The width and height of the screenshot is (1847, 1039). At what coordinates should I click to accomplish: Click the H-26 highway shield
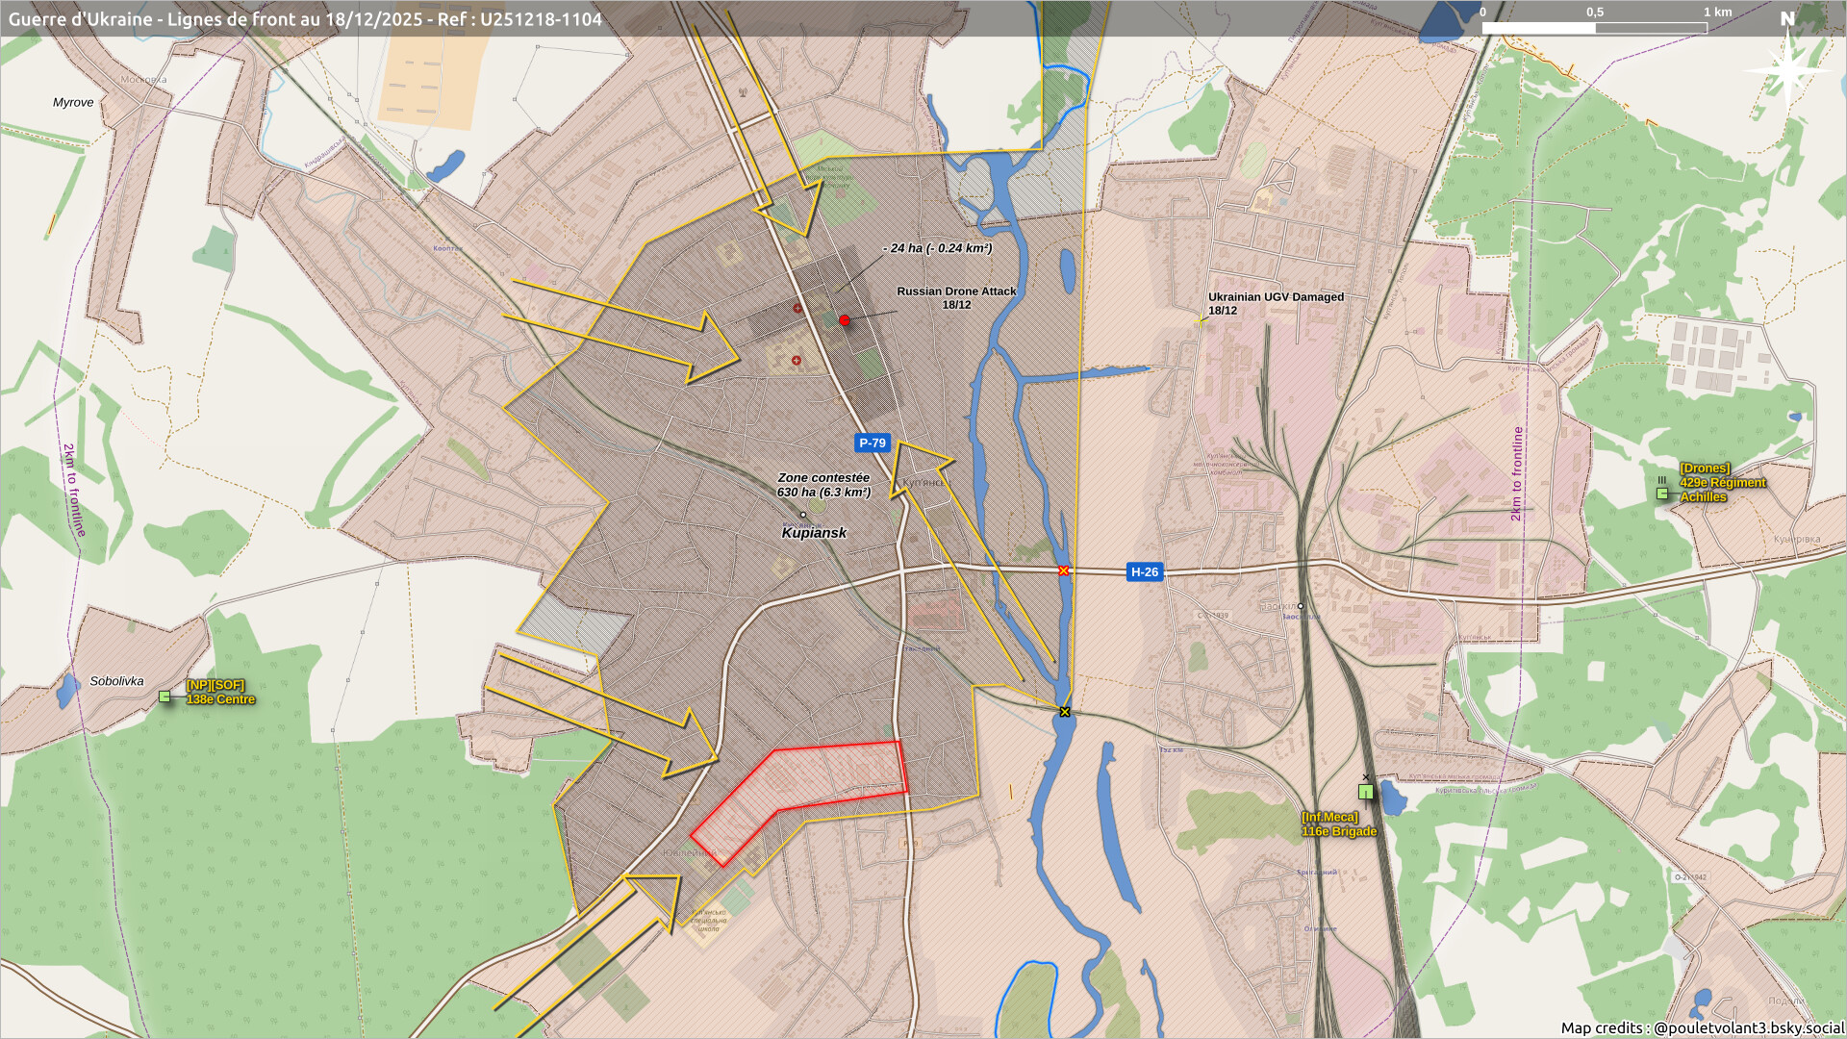click(x=1144, y=571)
